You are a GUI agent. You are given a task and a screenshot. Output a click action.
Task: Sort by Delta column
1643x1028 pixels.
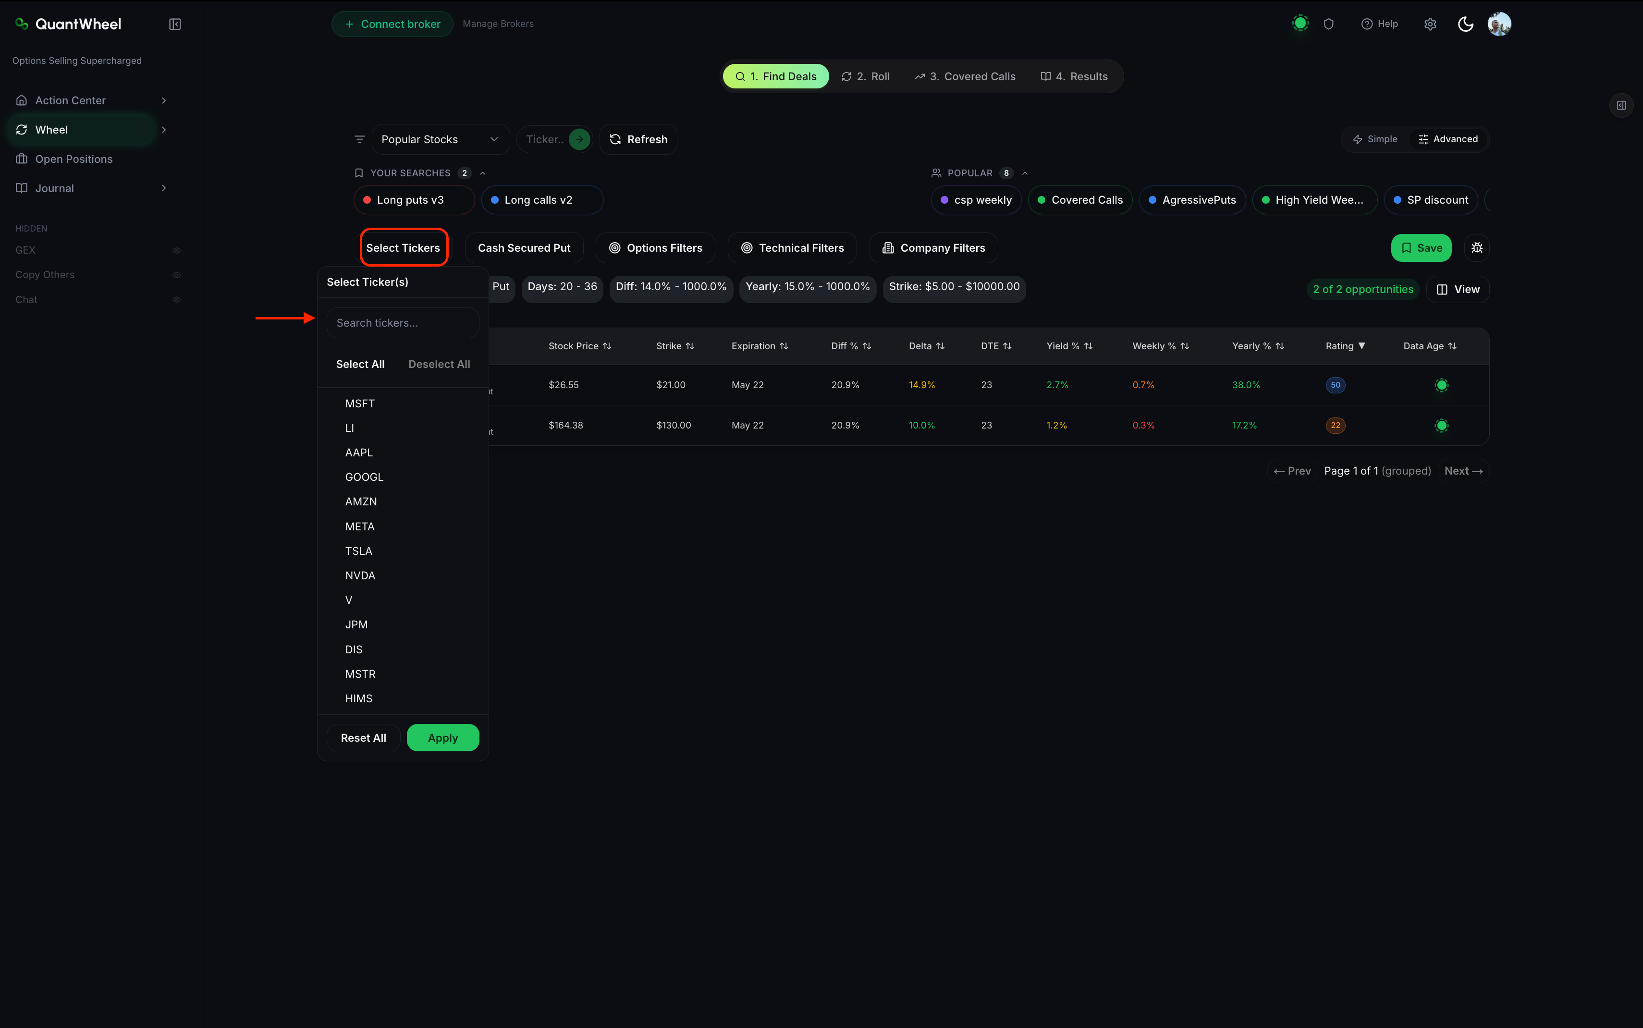pos(927,346)
